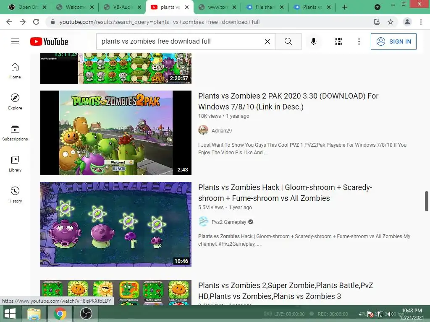Open the tab search dropdown arrow
This screenshot has width=430, height=322.
point(378,7)
